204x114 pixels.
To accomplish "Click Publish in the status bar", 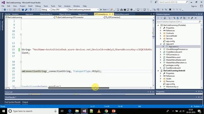I will pyautogui.click(x=196, y=106).
